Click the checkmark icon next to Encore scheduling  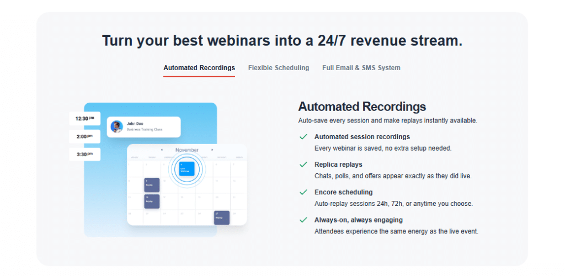coord(303,192)
